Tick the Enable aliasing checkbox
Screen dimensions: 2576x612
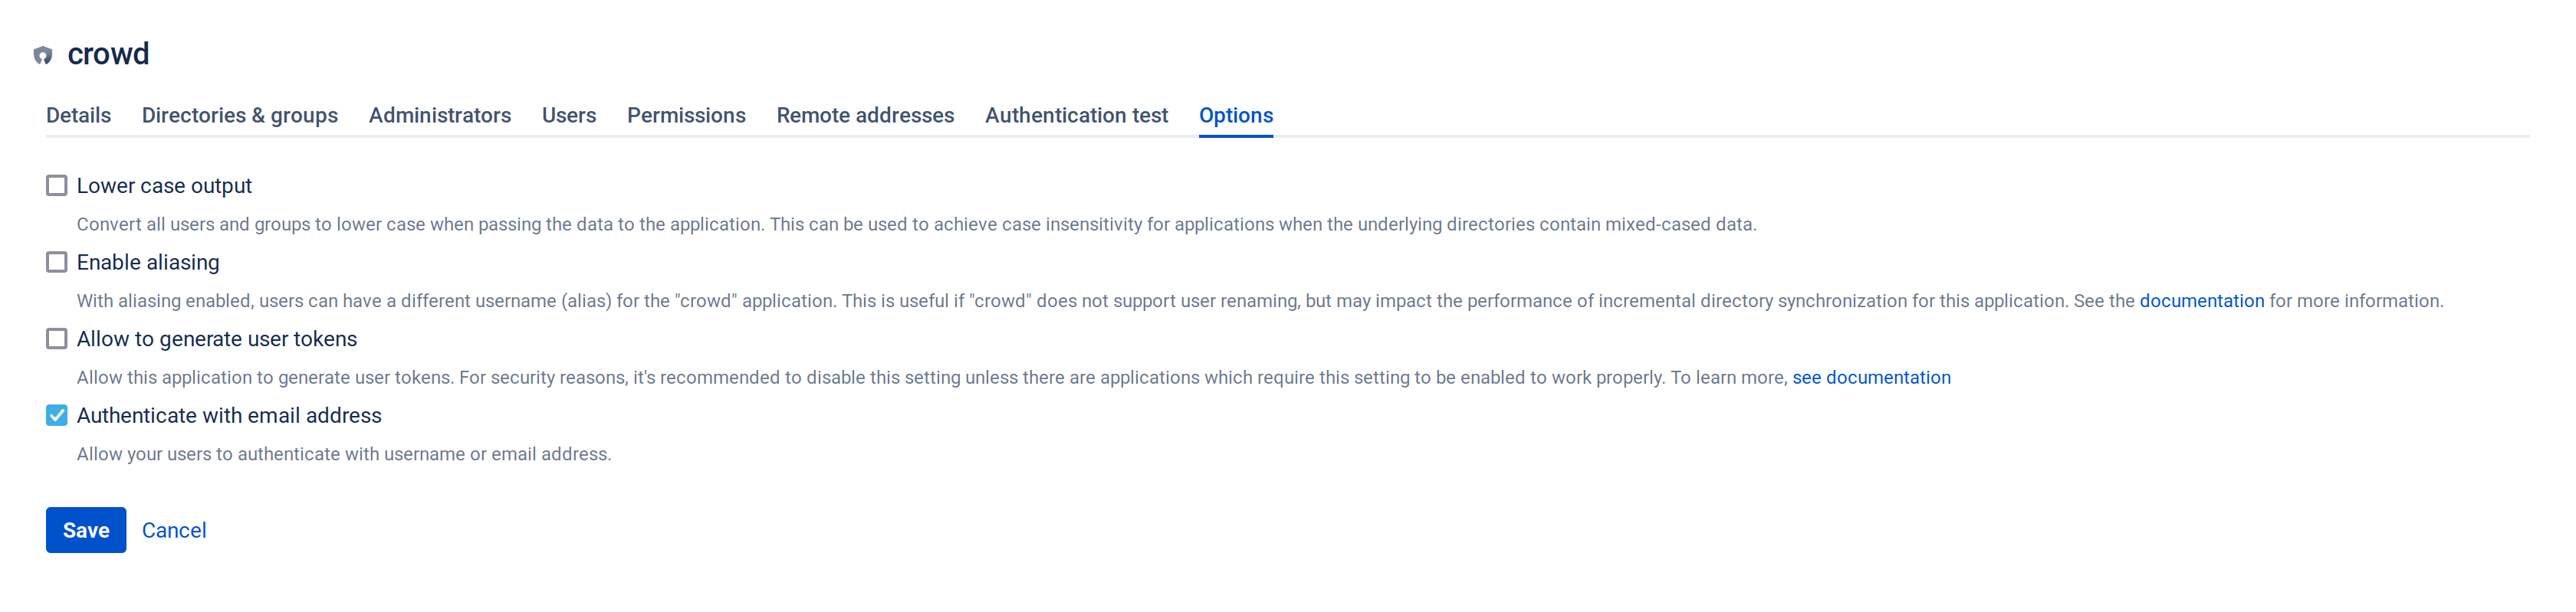pyautogui.click(x=57, y=263)
